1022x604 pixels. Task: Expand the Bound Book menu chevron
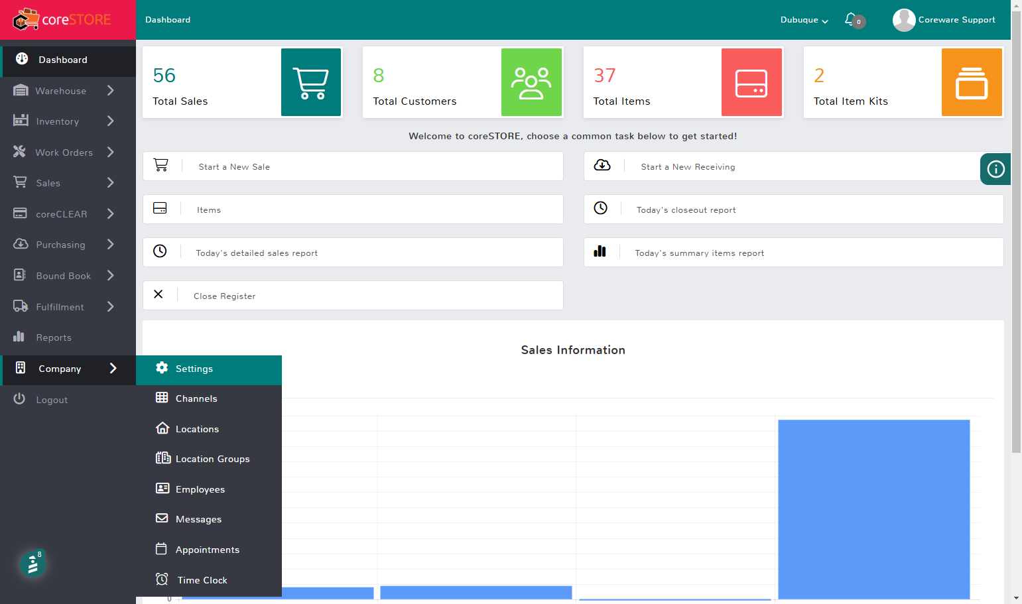tap(111, 276)
